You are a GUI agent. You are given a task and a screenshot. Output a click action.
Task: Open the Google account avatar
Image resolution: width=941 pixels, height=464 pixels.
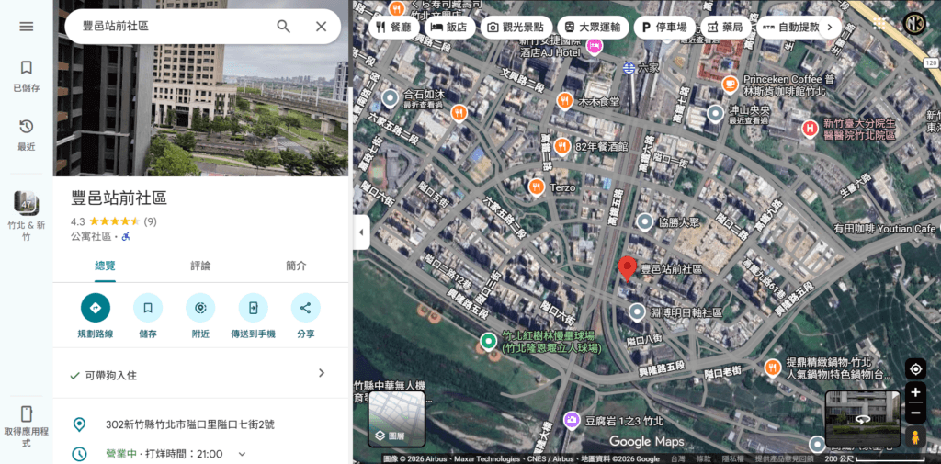(914, 23)
